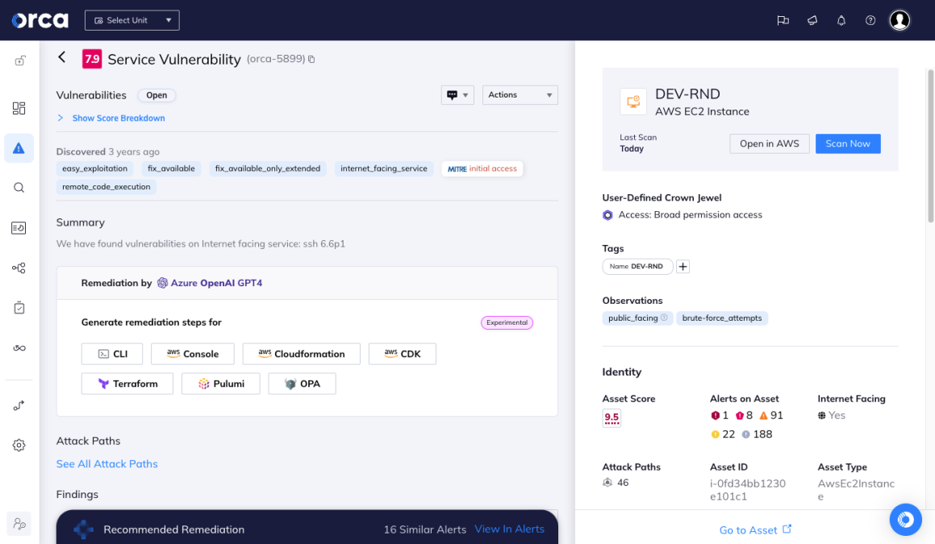Click the brute-force_attempts observation
Screen dimensions: 935x544
point(722,318)
